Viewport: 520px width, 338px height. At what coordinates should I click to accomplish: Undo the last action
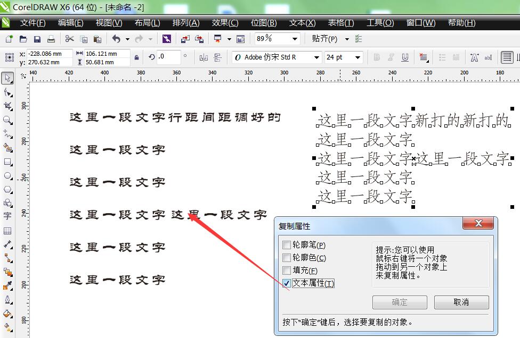(116, 39)
